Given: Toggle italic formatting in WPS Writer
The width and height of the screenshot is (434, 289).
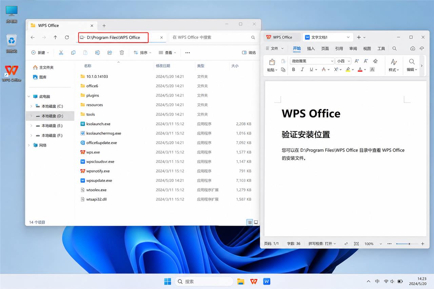Looking at the screenshot, I should (302, 69).
